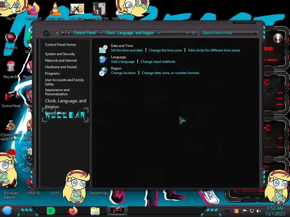
Task: Open volume speaker tray icon
Action: click(259, 211)
